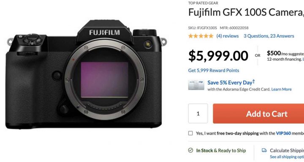Open the (4) reviews link
This screenshot has height=162, width=304.
click(228, 36)
